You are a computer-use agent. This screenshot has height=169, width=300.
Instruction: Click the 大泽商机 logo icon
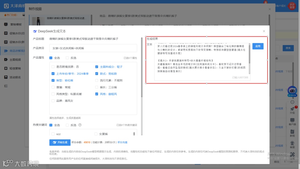click(x=6, y=6)
